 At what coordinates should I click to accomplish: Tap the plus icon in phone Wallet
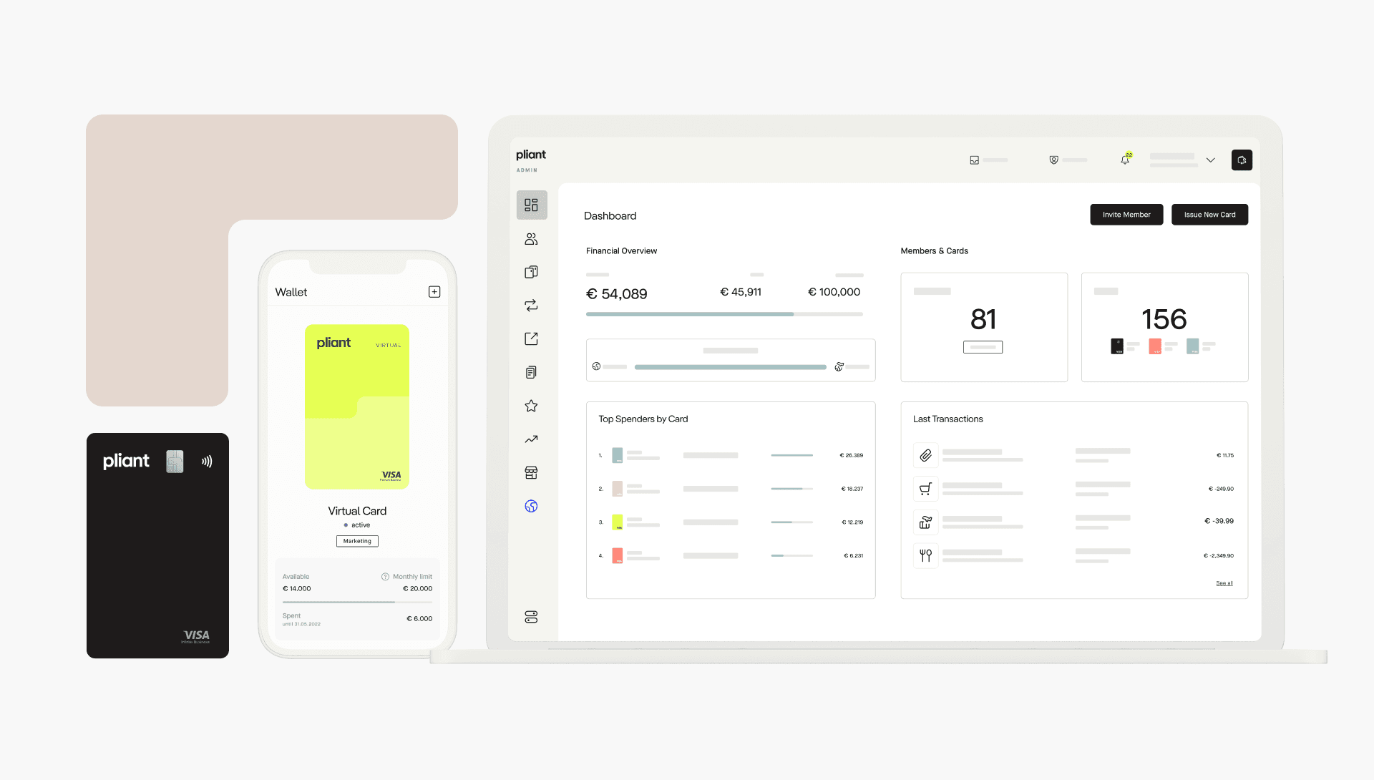(434, 292)
